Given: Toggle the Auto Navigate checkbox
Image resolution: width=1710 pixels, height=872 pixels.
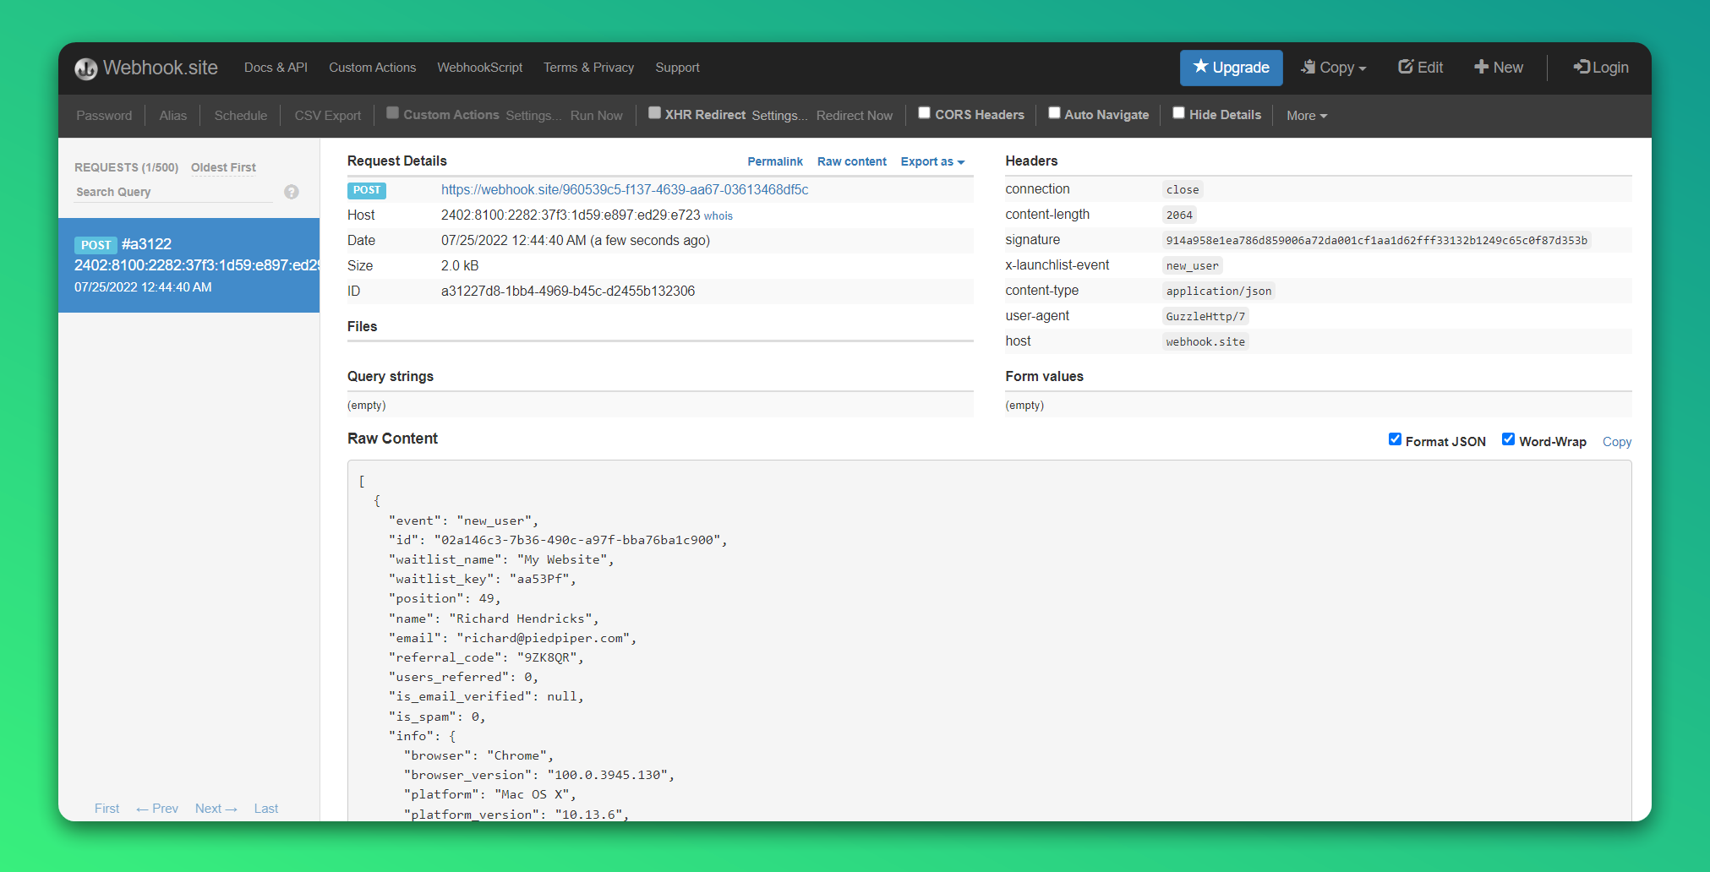Looking at the screenshot, I should [1054, 113].
